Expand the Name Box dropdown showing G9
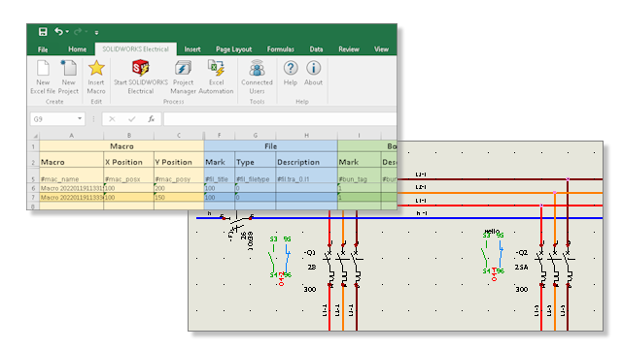The width and height of the screenshot is (622, 349). click(x=80, y=118)
